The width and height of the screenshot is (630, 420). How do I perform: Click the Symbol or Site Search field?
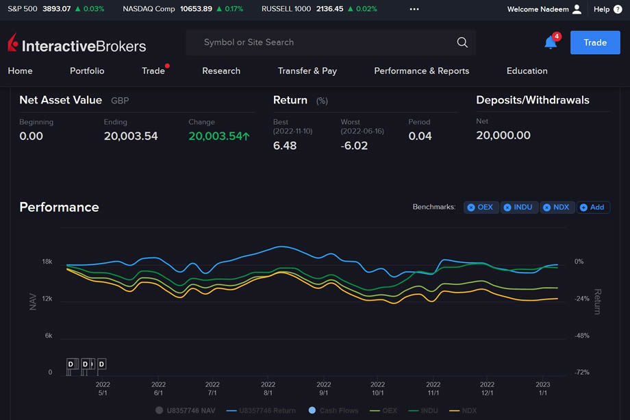point(322,42)
